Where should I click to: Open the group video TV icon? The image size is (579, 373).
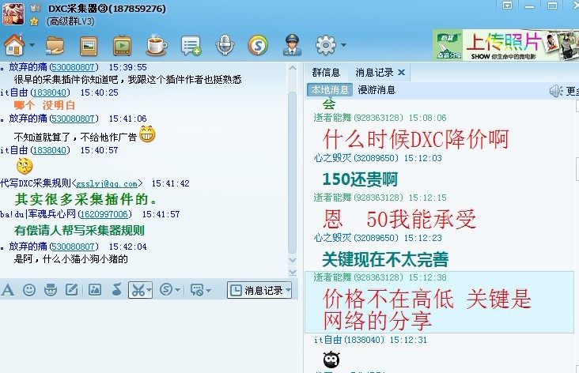(123, 46)
